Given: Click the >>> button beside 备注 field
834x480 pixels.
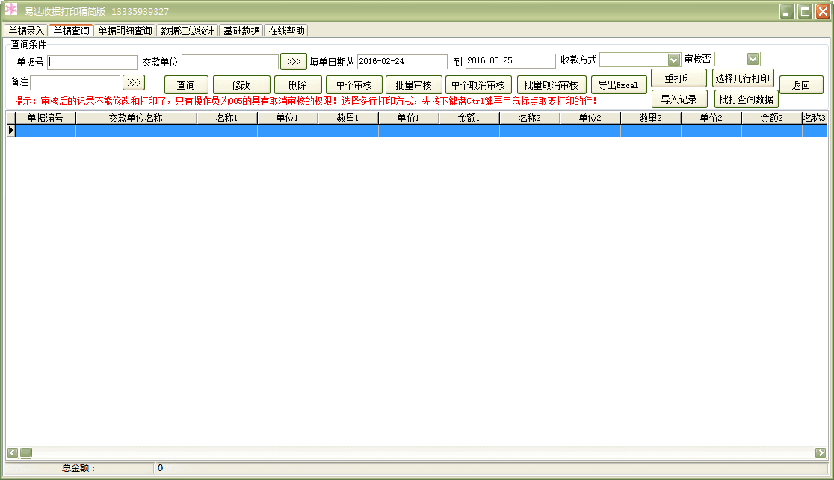Looking at the screenshot, I should pos(134,82).
